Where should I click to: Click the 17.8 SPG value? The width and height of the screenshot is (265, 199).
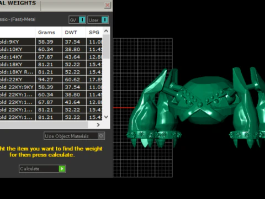96,80
